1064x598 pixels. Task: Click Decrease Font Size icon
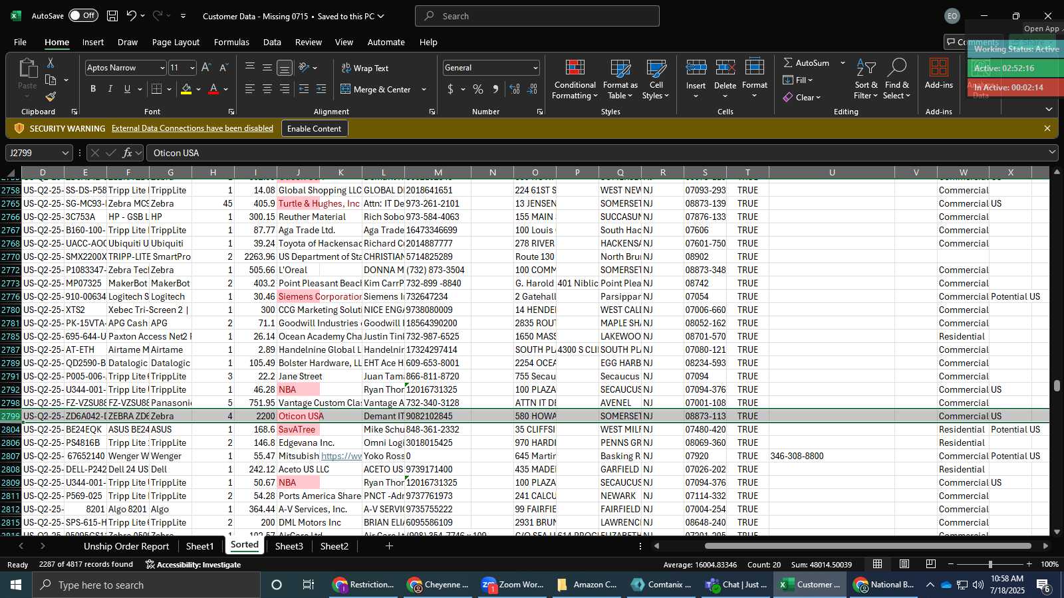pyautogui.click(x=223, y=68)
